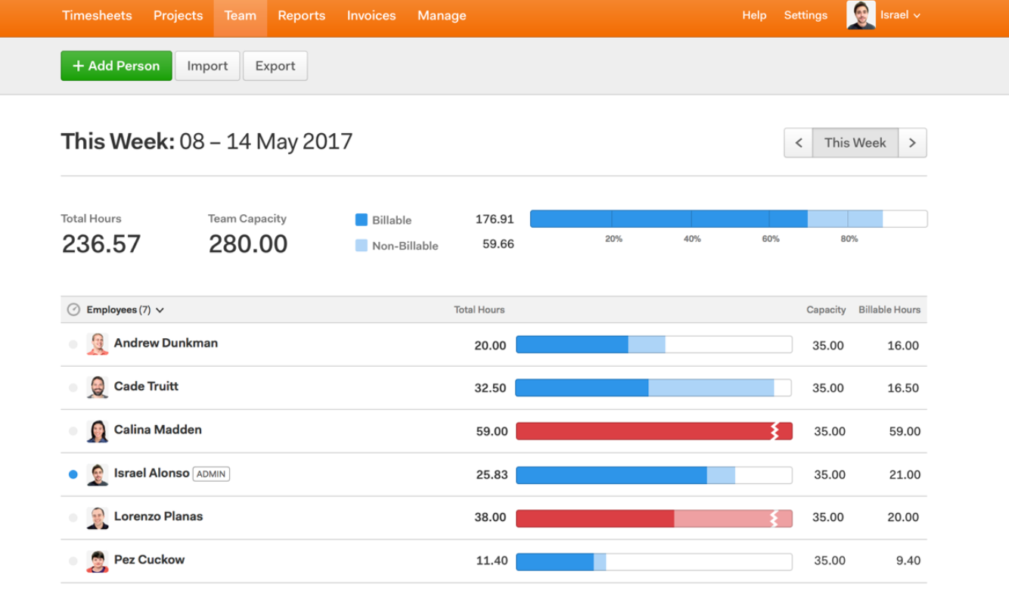Open the Timesheets tab
The image size is (1009, 612).
(x=97, y=15)
